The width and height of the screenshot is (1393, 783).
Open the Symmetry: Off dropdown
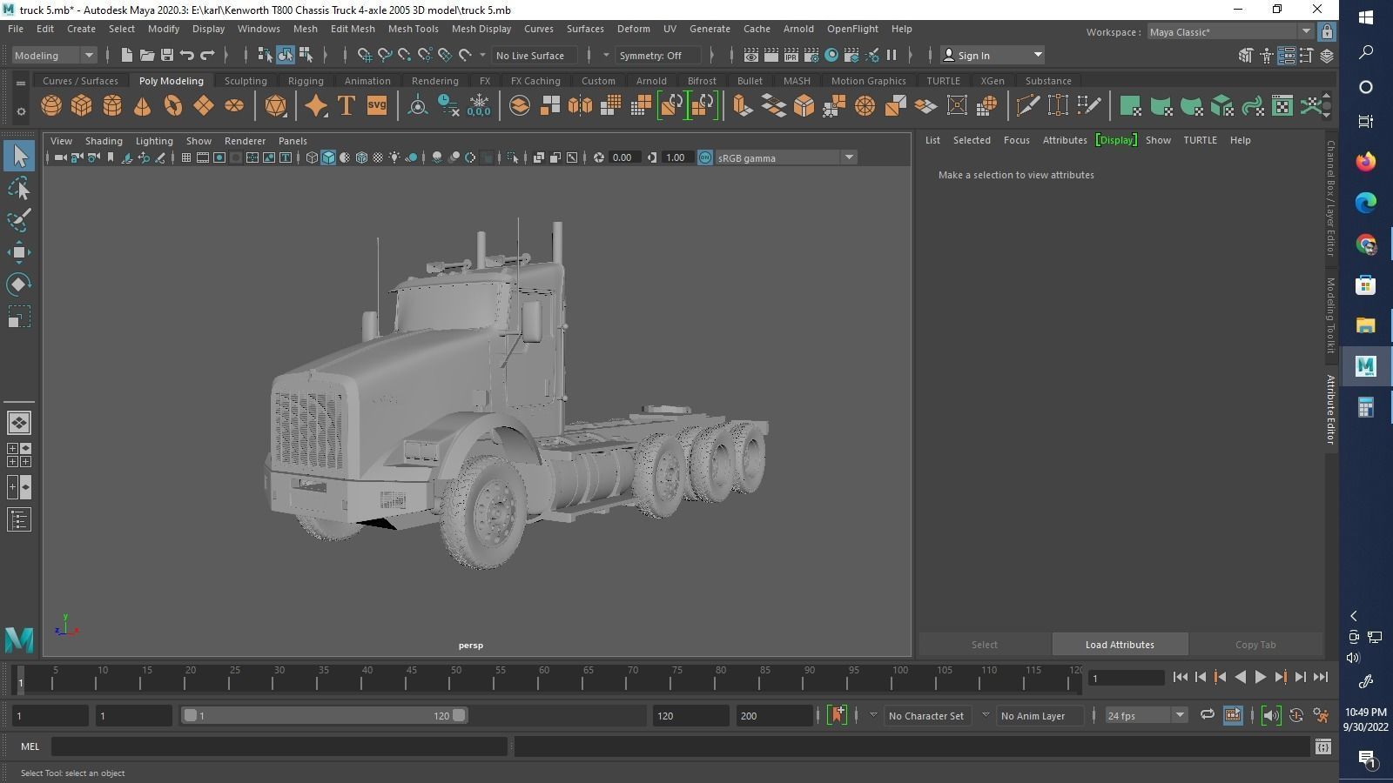point(657,55)
